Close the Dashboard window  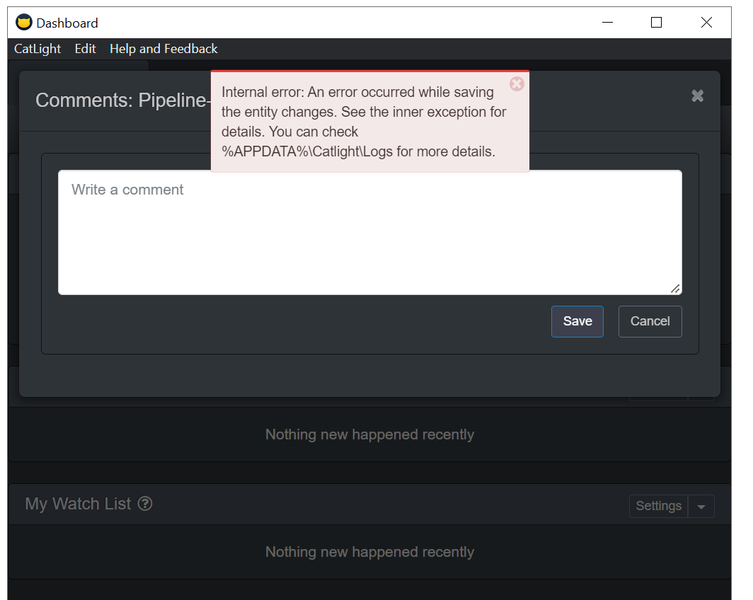pyautogui.click(x=706, y=23)
